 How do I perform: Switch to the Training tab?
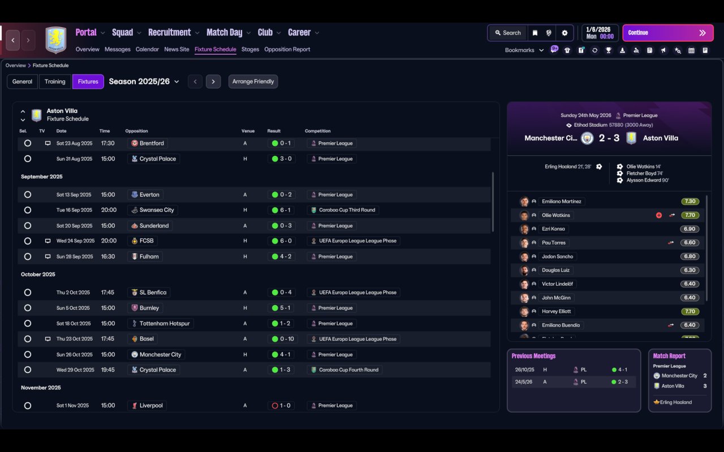55,81
